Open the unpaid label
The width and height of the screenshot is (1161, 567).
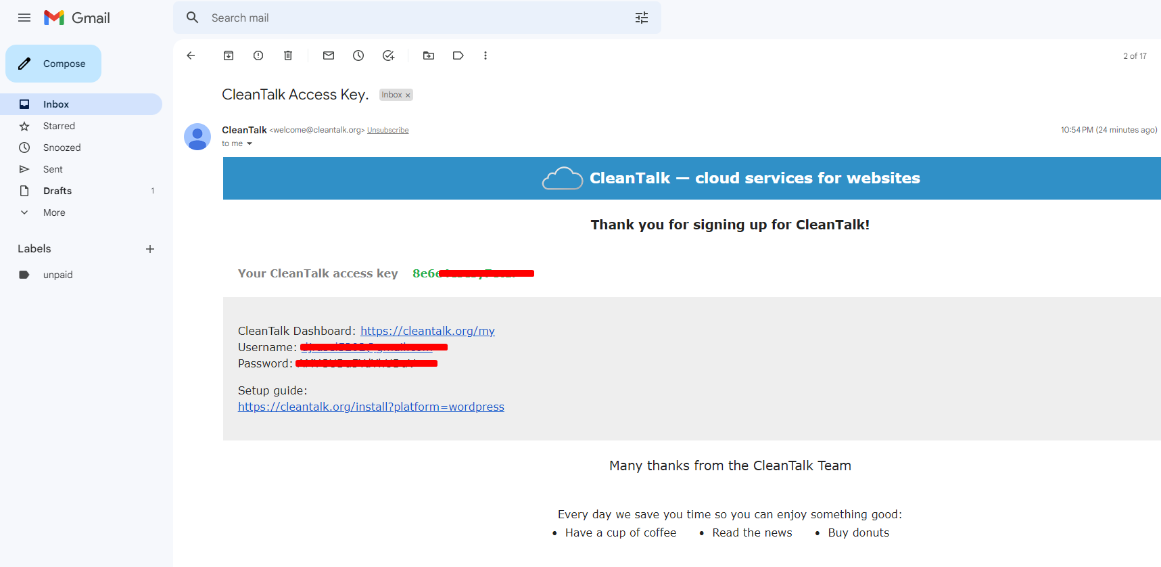[x=81, y=275]
